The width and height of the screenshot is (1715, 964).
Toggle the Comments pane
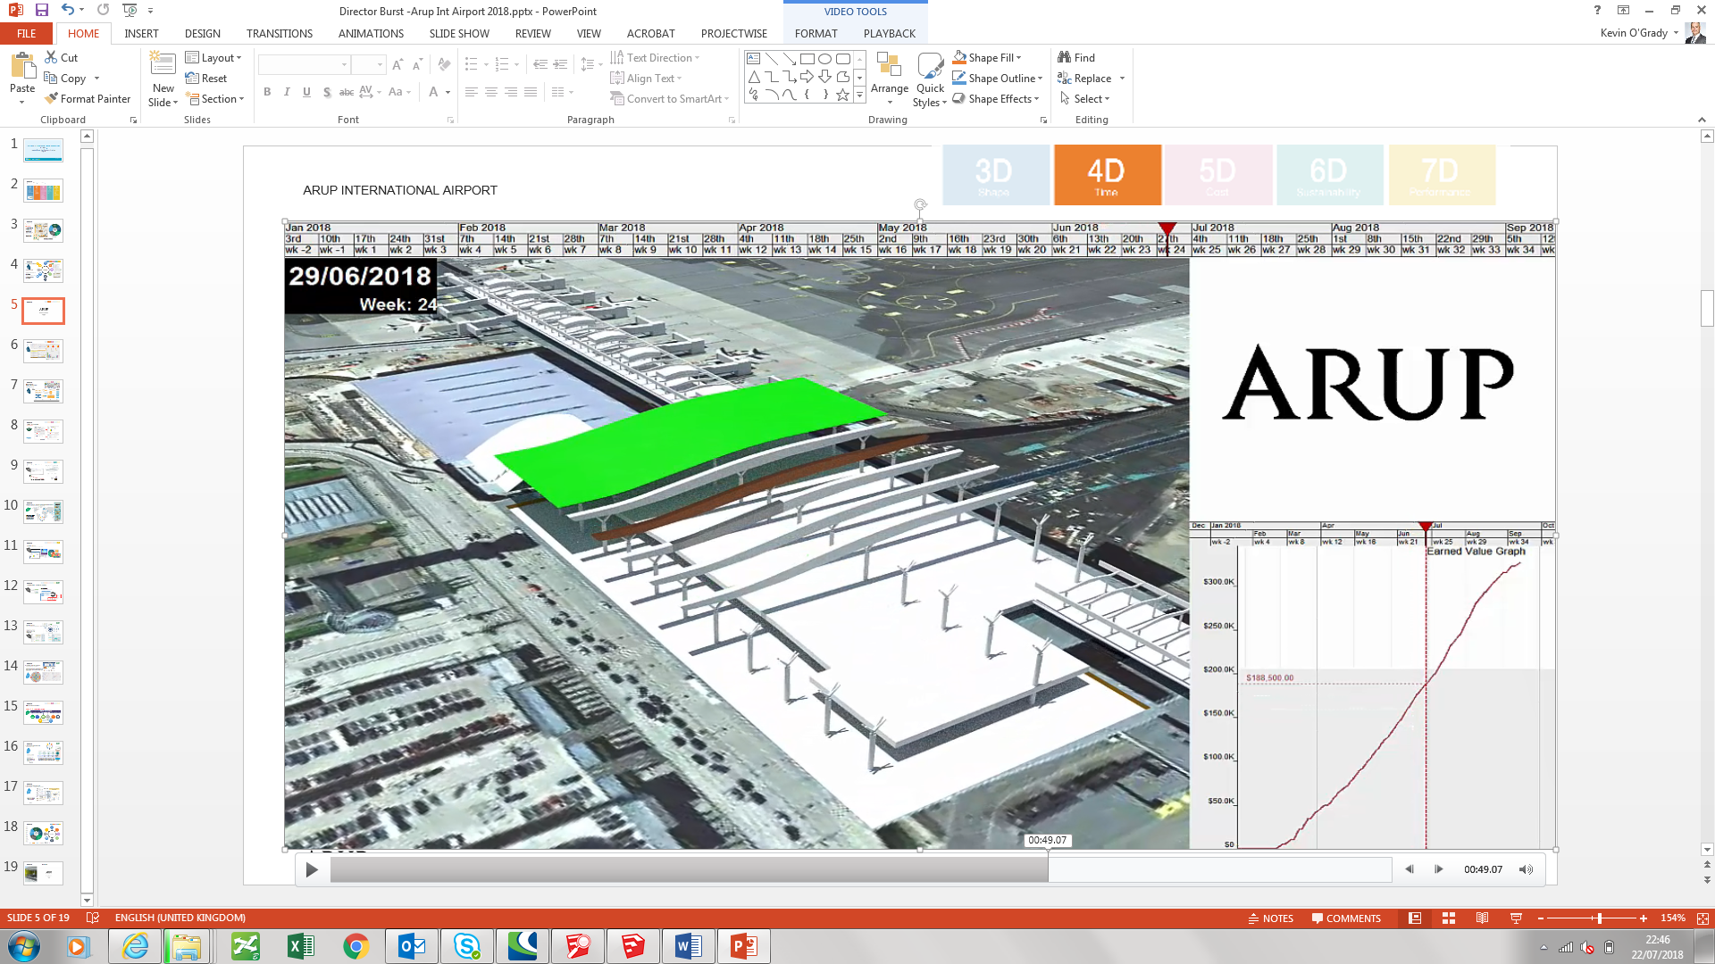tap(1346, 918)
